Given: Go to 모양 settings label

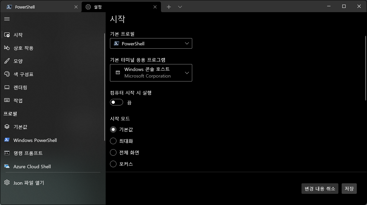Looking at the screenshot, I should click(18, 61).
